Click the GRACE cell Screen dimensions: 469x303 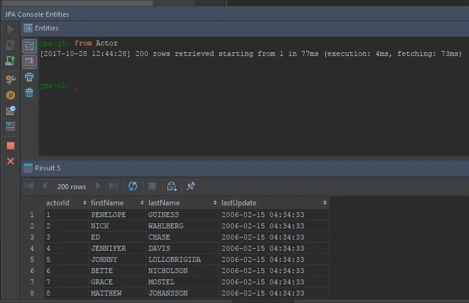[117, 282]
